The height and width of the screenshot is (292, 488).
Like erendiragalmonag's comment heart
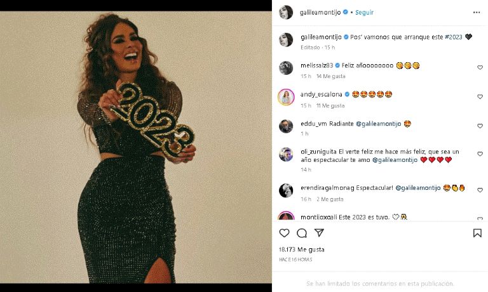480,190
